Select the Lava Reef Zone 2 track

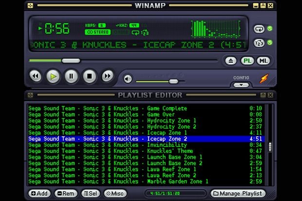click(147, 175)
